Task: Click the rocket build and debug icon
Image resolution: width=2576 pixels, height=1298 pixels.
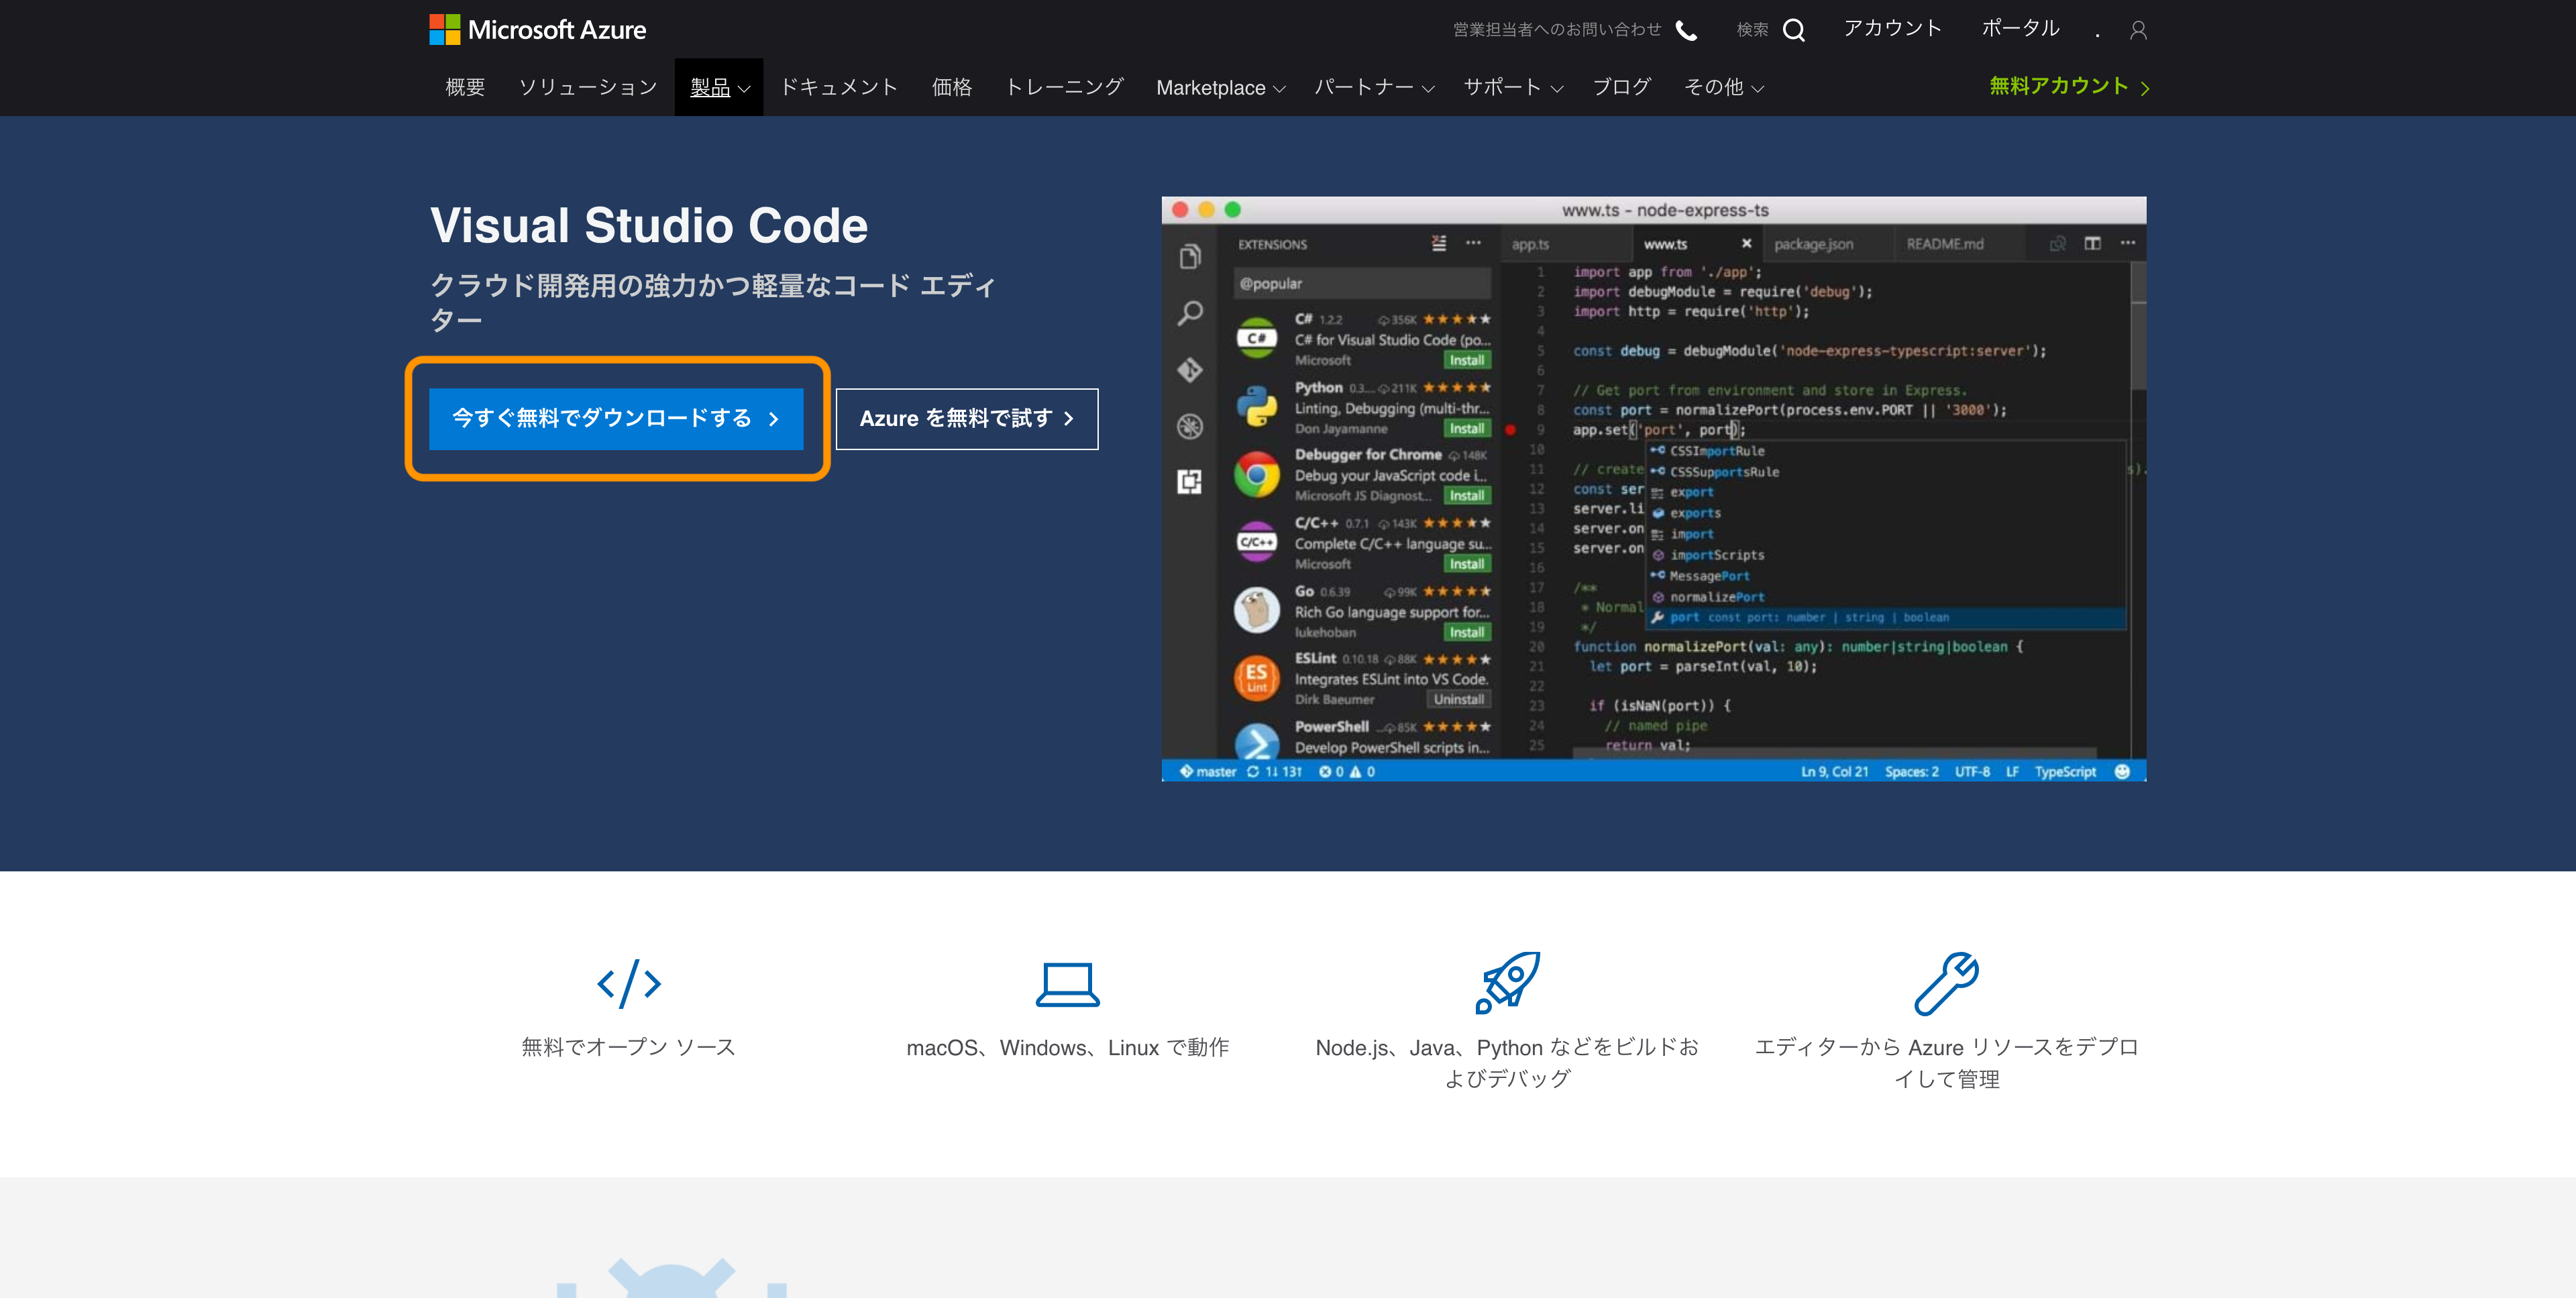Action: click(1507, 982)
